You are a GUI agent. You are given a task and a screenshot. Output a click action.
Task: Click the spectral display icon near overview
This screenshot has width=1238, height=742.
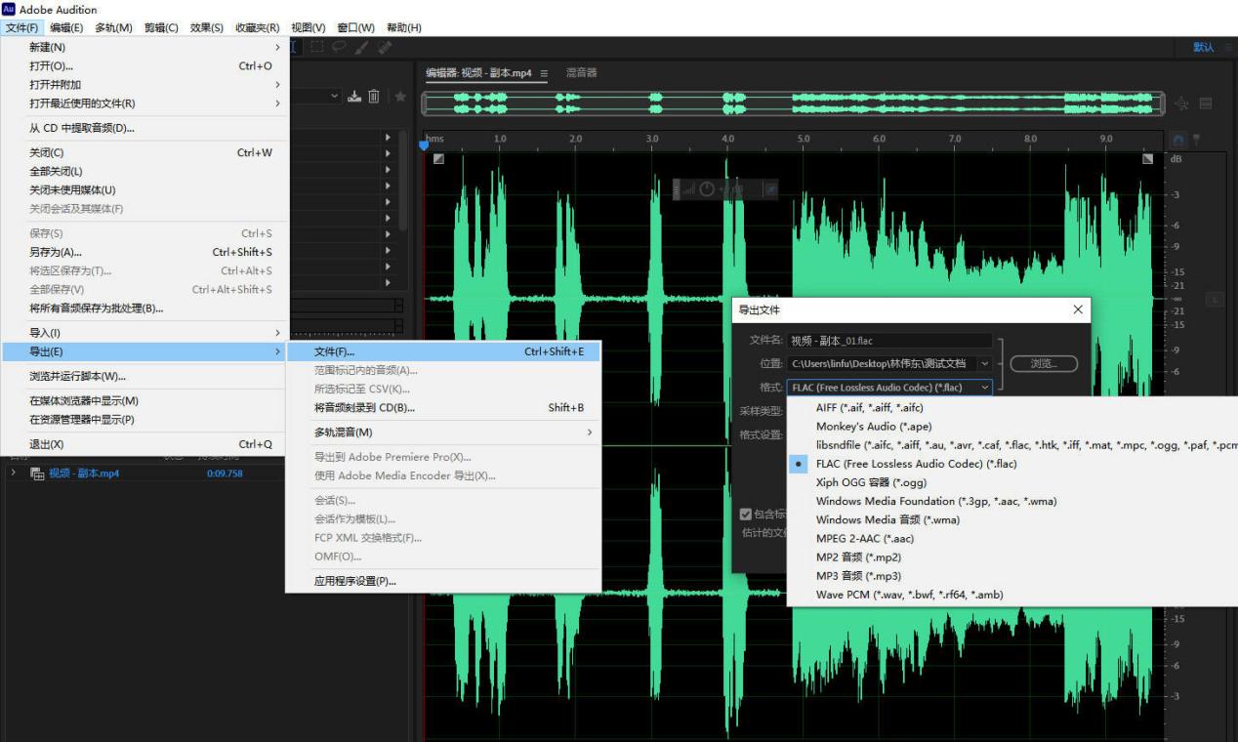click(x=1182, y=103)
